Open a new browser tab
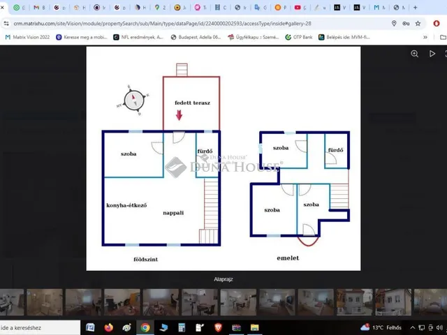Image resolution: width=447 pixels, height=335 pixels. click(415, 8)
